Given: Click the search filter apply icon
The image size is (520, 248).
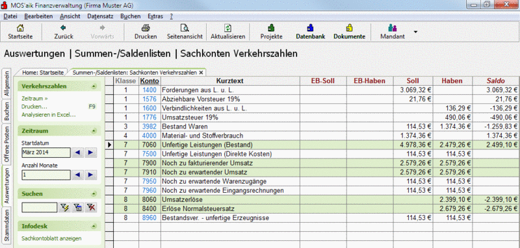Looking at the screenshot, I should pos(64,208).
